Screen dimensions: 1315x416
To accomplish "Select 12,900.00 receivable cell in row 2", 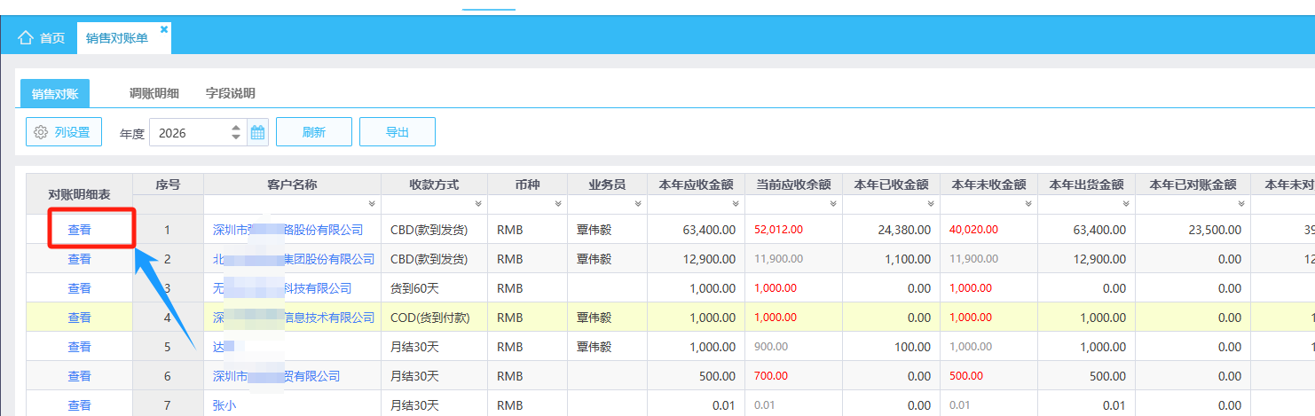I will coord(696,259).
